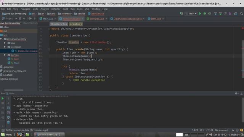Close the ItemService.java tab

pos(82,19)
